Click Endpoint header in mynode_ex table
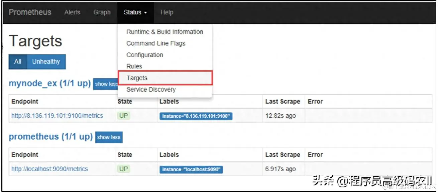The height and width of the screenshot is (192, 438). click(25, 101)
